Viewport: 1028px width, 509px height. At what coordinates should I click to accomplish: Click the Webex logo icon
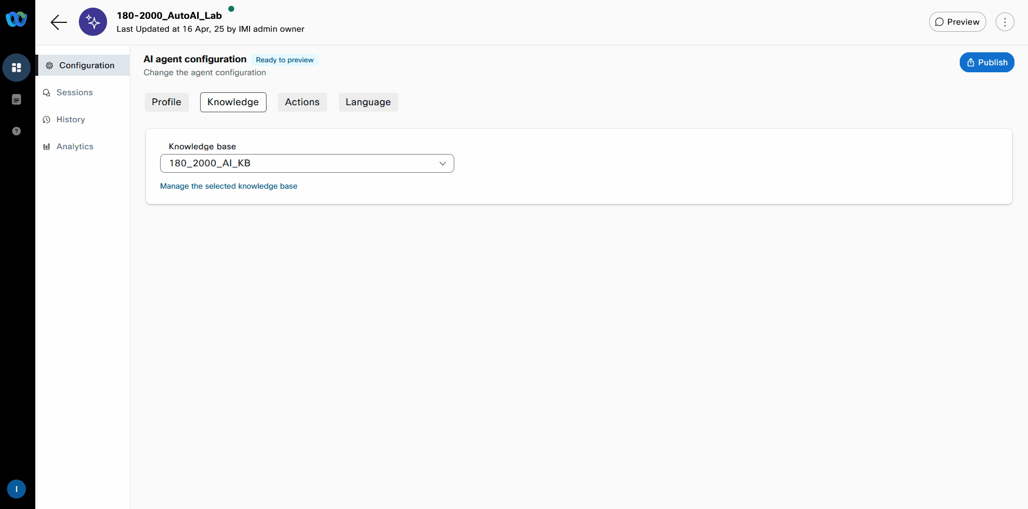pyautogui.click(x=16, y=19)
